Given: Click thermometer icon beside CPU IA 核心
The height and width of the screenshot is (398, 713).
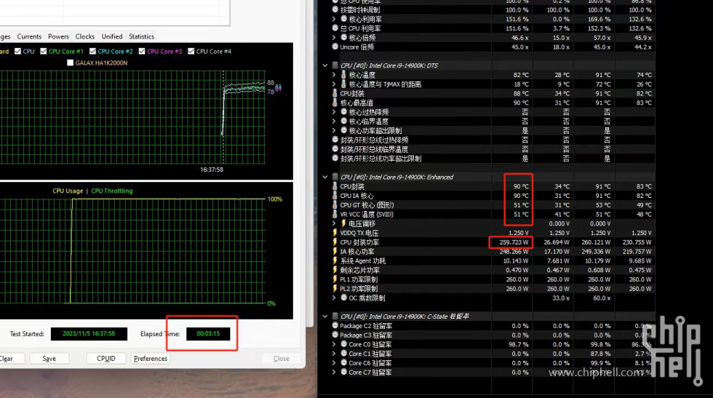Looking at the screenshot, I should click(335, 196).
